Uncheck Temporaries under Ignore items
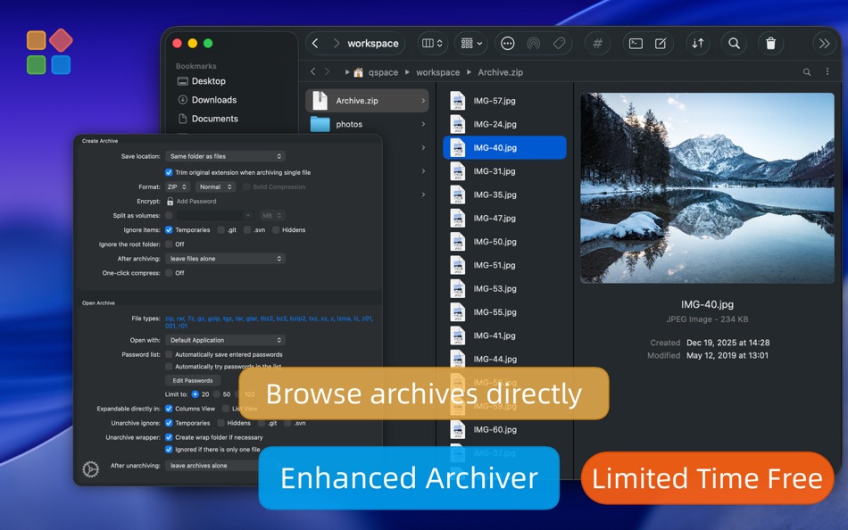The width and height of the screenshot is (848, 530). pyautogui.click(x=169, y=229)
